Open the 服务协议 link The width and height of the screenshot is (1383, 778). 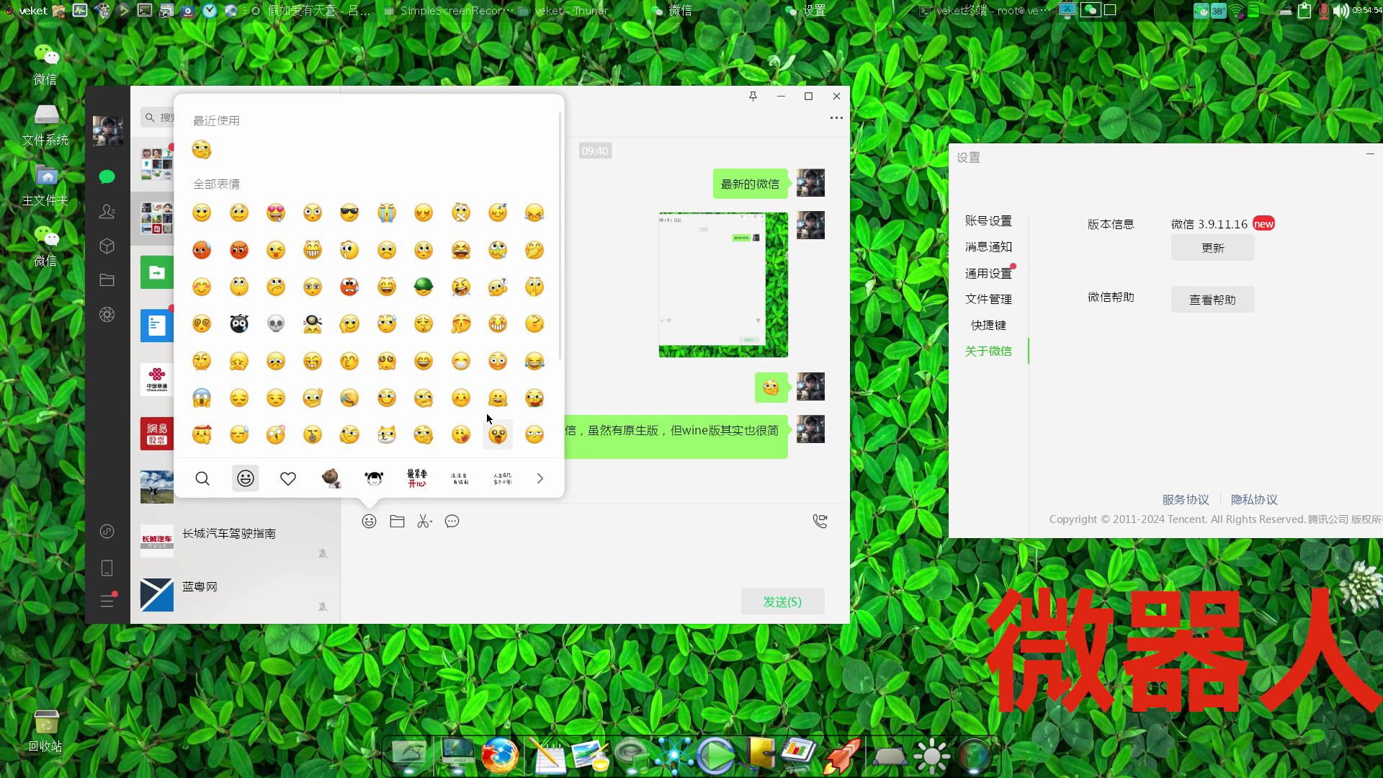[1186, 499]
